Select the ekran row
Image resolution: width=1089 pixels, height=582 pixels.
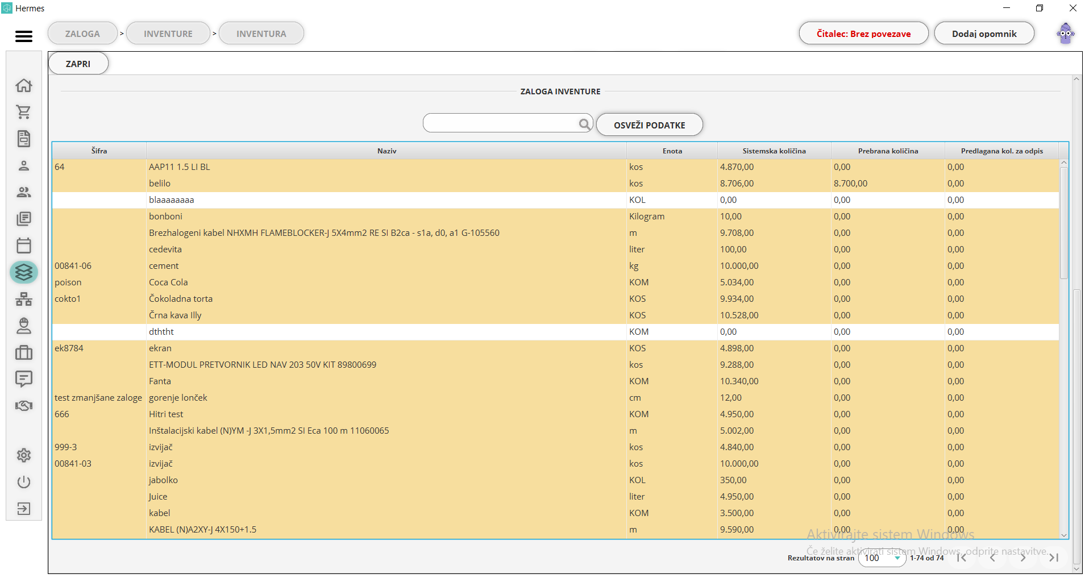(556, 348)
